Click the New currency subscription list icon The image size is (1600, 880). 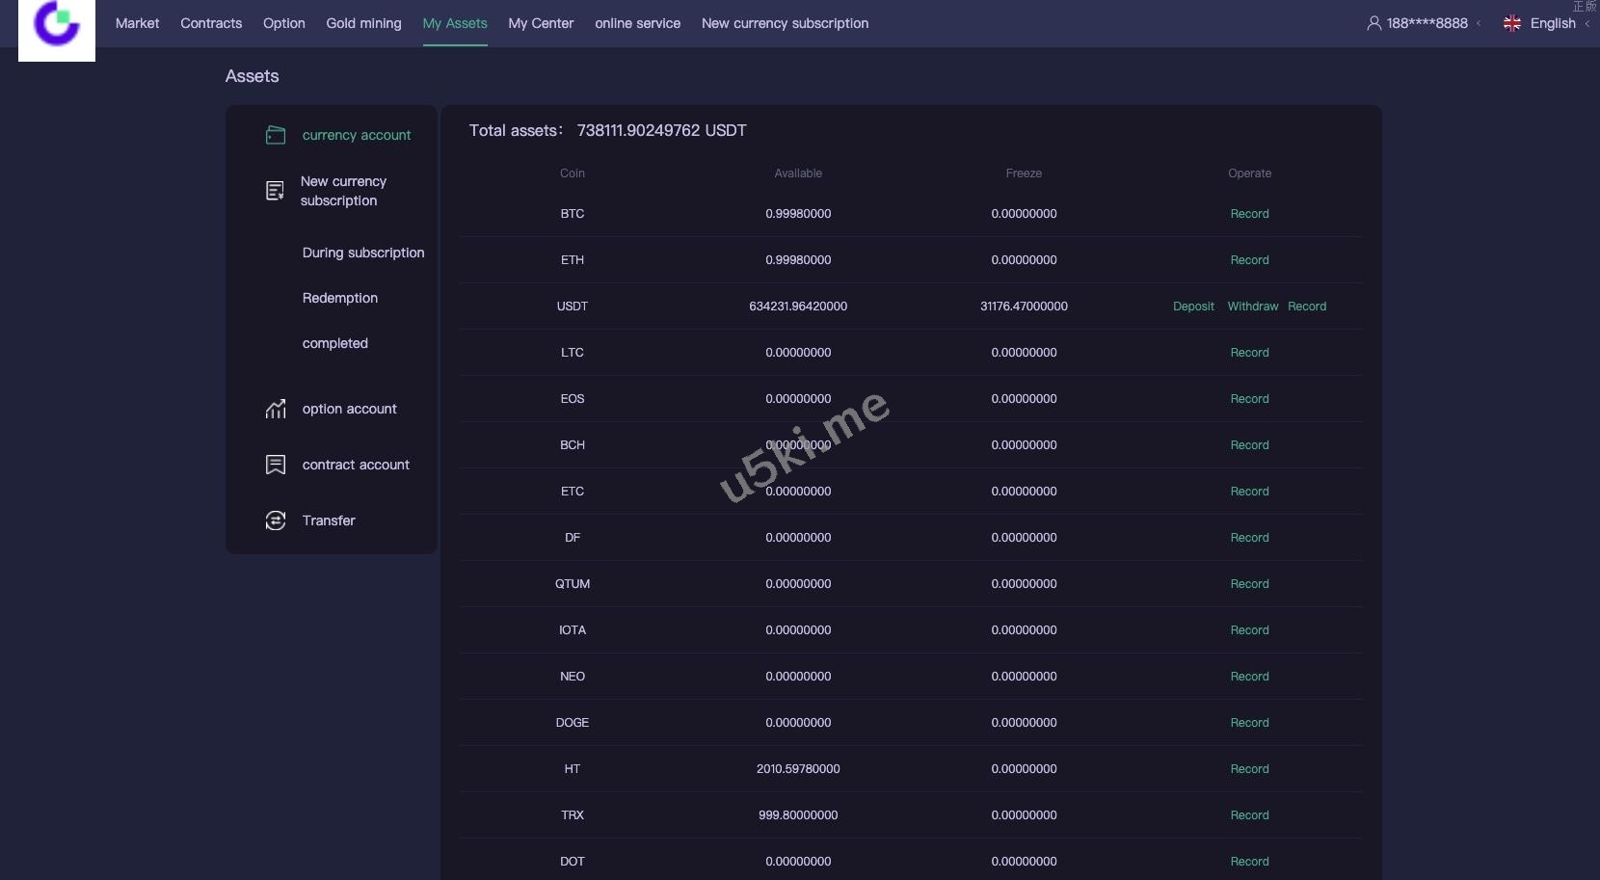(275, 191)
